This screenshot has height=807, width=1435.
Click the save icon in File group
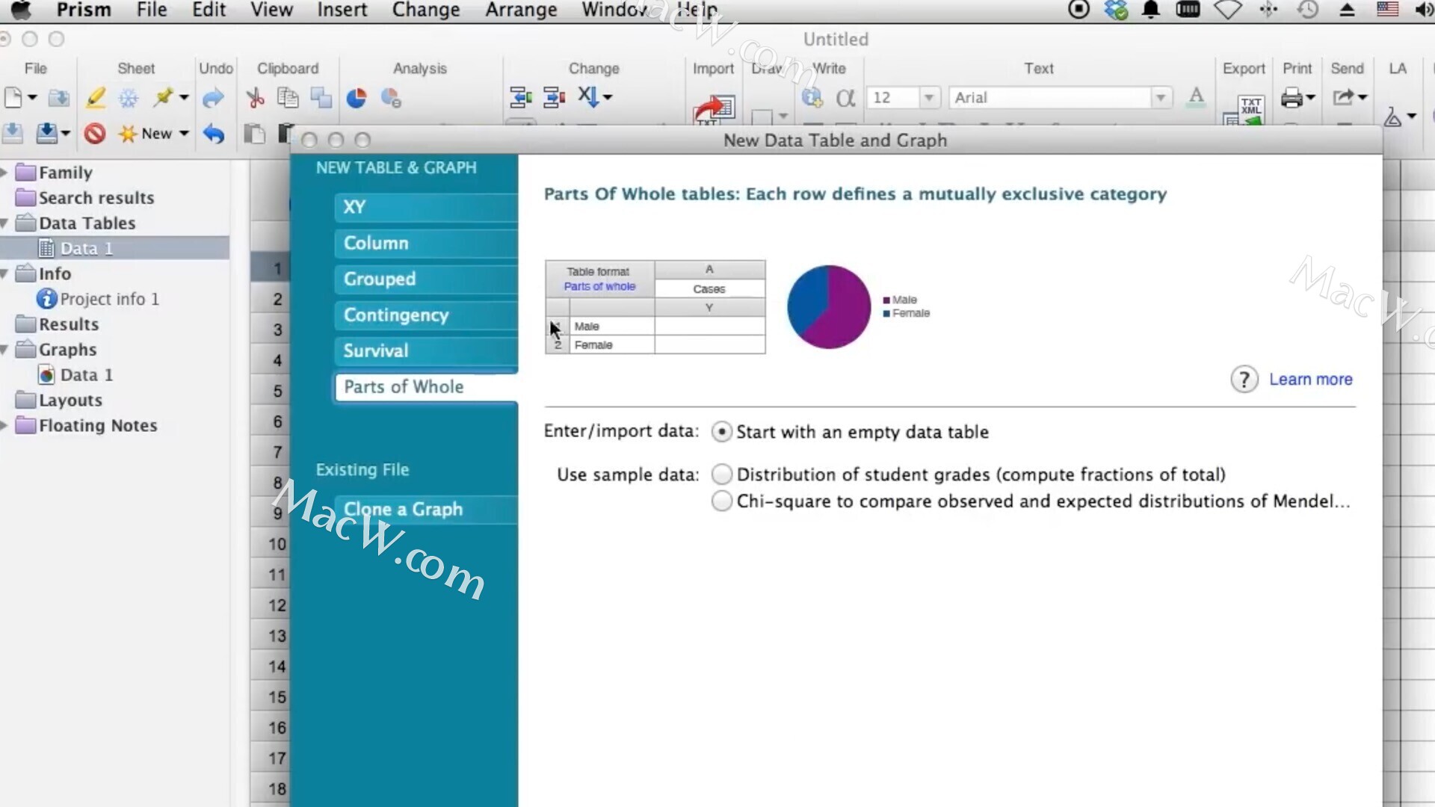click(x=12, y=133)
